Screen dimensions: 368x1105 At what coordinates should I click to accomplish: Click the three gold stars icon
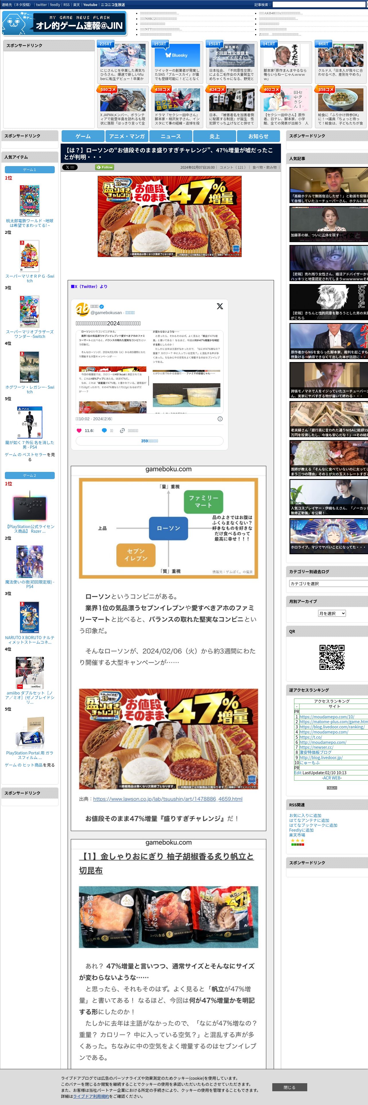click(x=298, y=840)
